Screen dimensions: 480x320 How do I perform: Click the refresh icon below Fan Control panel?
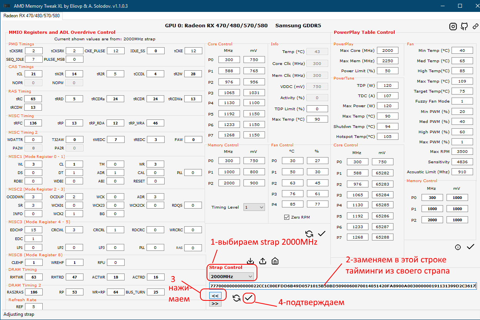coord(309,234)
